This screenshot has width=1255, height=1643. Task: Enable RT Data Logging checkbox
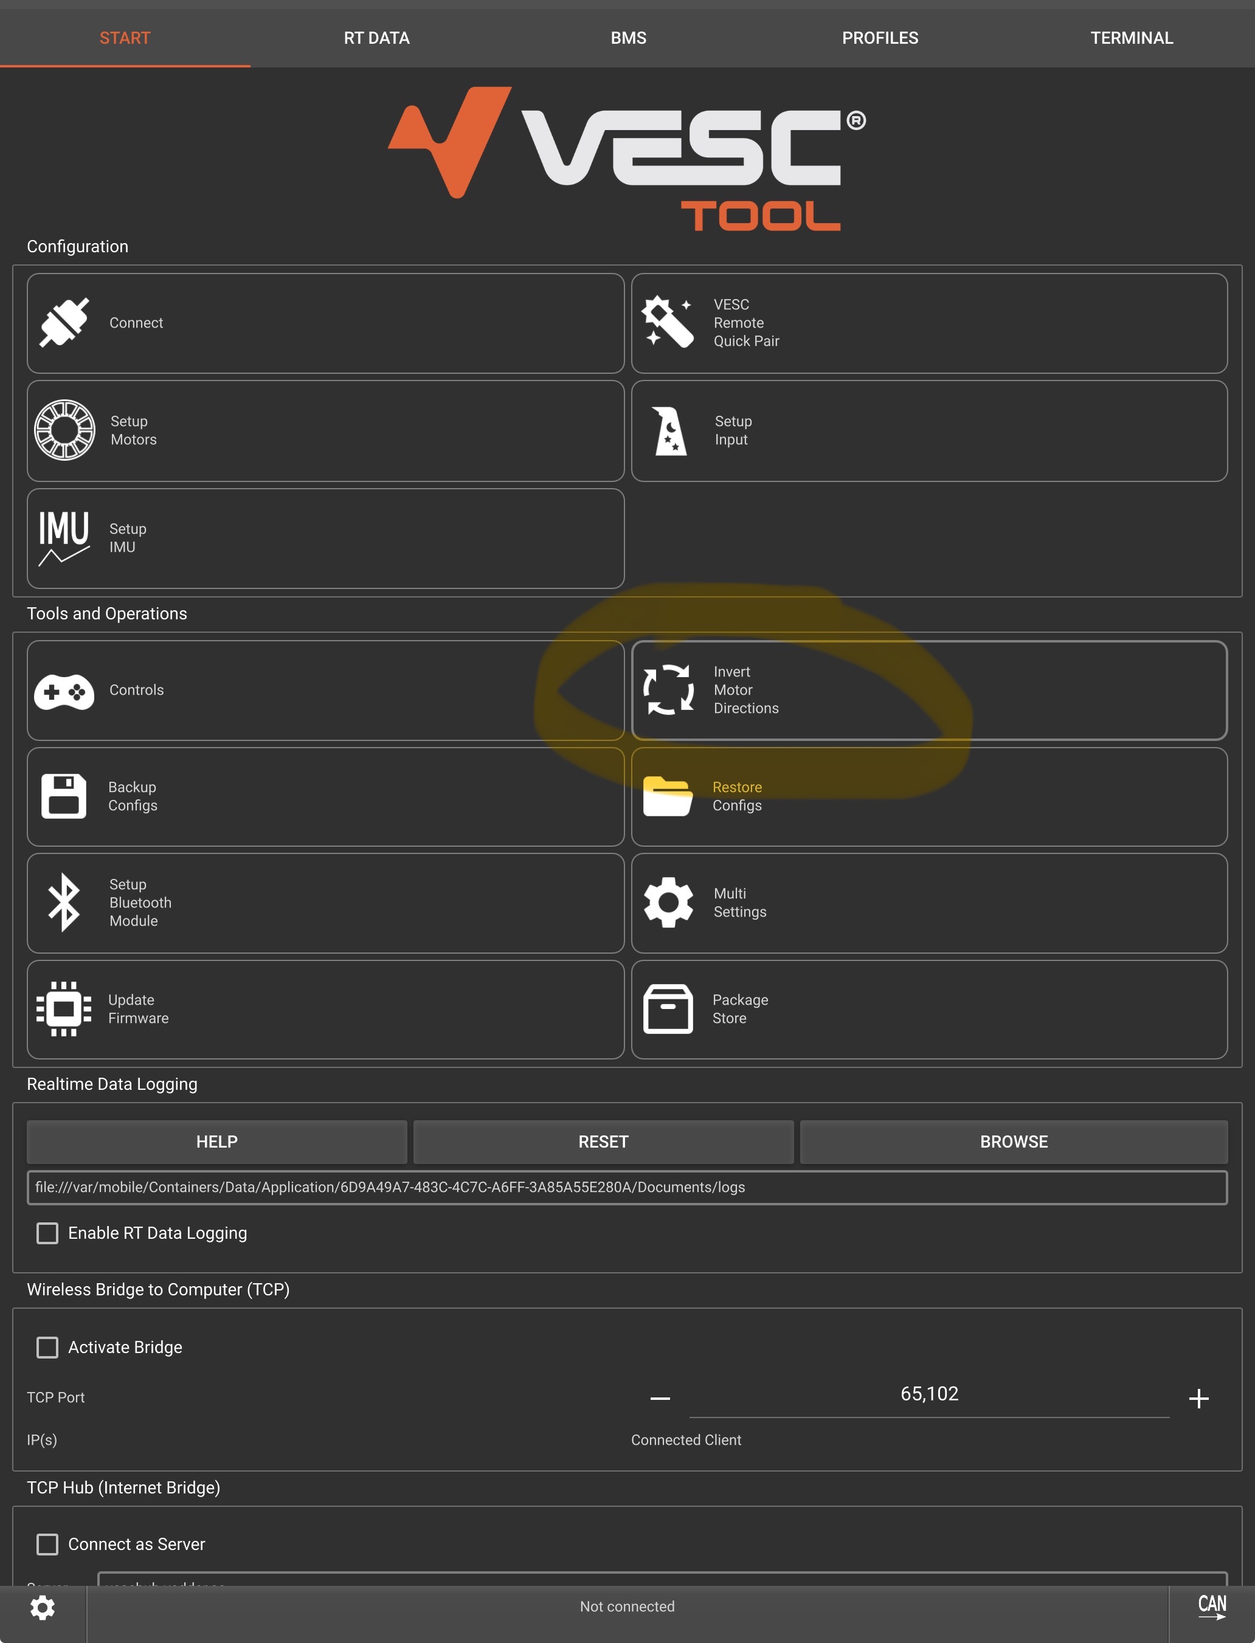pos(48,1233)
